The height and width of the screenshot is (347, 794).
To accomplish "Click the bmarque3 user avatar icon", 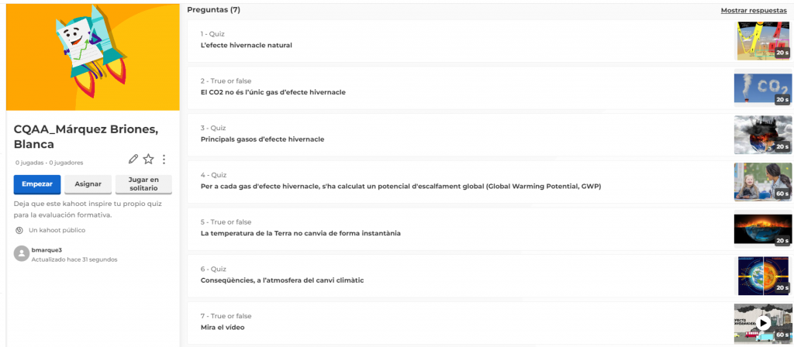I will [x=21, y=254].
